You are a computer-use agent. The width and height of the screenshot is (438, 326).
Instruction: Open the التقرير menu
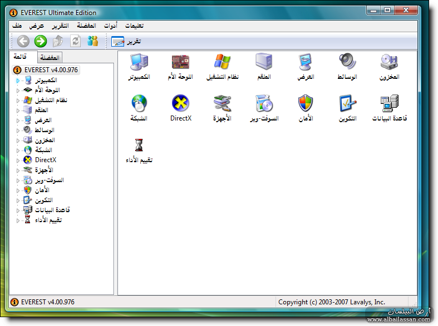[60, 26]
